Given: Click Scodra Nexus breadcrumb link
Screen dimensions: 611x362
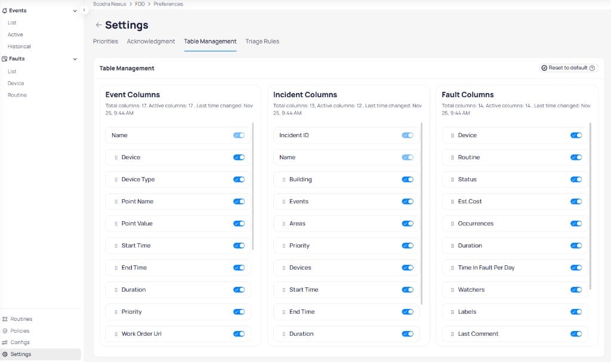Looking at the screenshot, I should (x=110, y=4).
